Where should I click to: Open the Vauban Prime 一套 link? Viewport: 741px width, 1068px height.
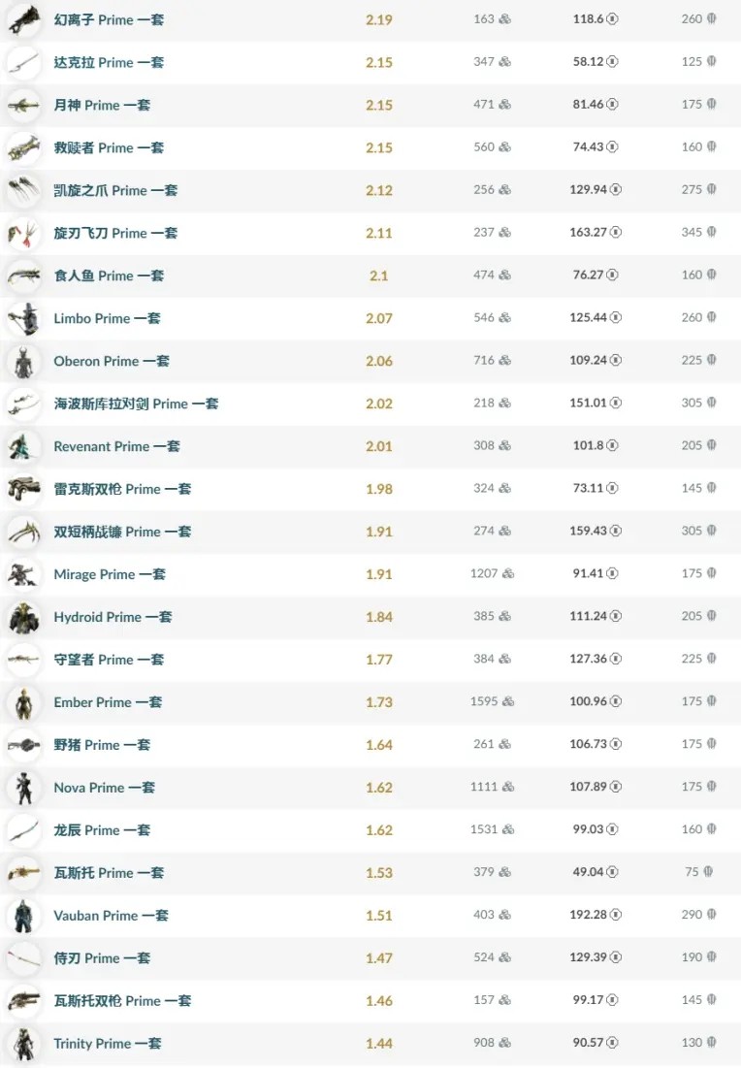(x=111, y=916)
